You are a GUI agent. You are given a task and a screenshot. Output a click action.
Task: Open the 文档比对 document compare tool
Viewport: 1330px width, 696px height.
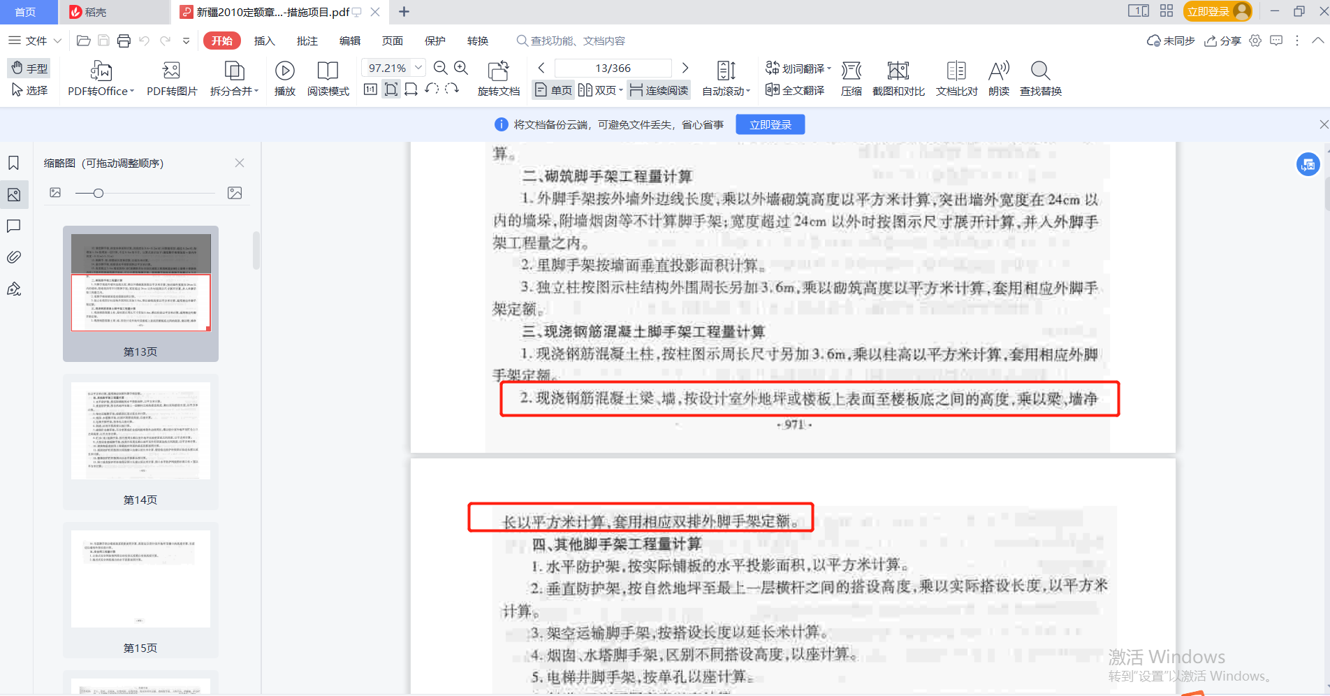coord(956,78)
